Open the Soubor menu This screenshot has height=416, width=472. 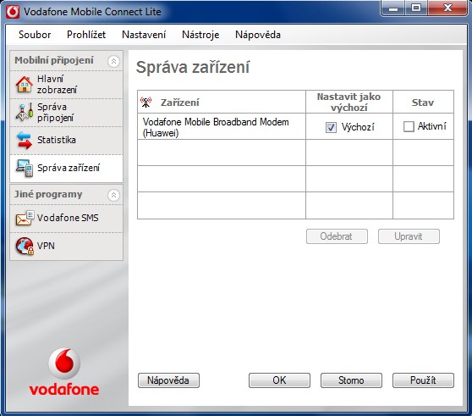(x=35, y=35)
